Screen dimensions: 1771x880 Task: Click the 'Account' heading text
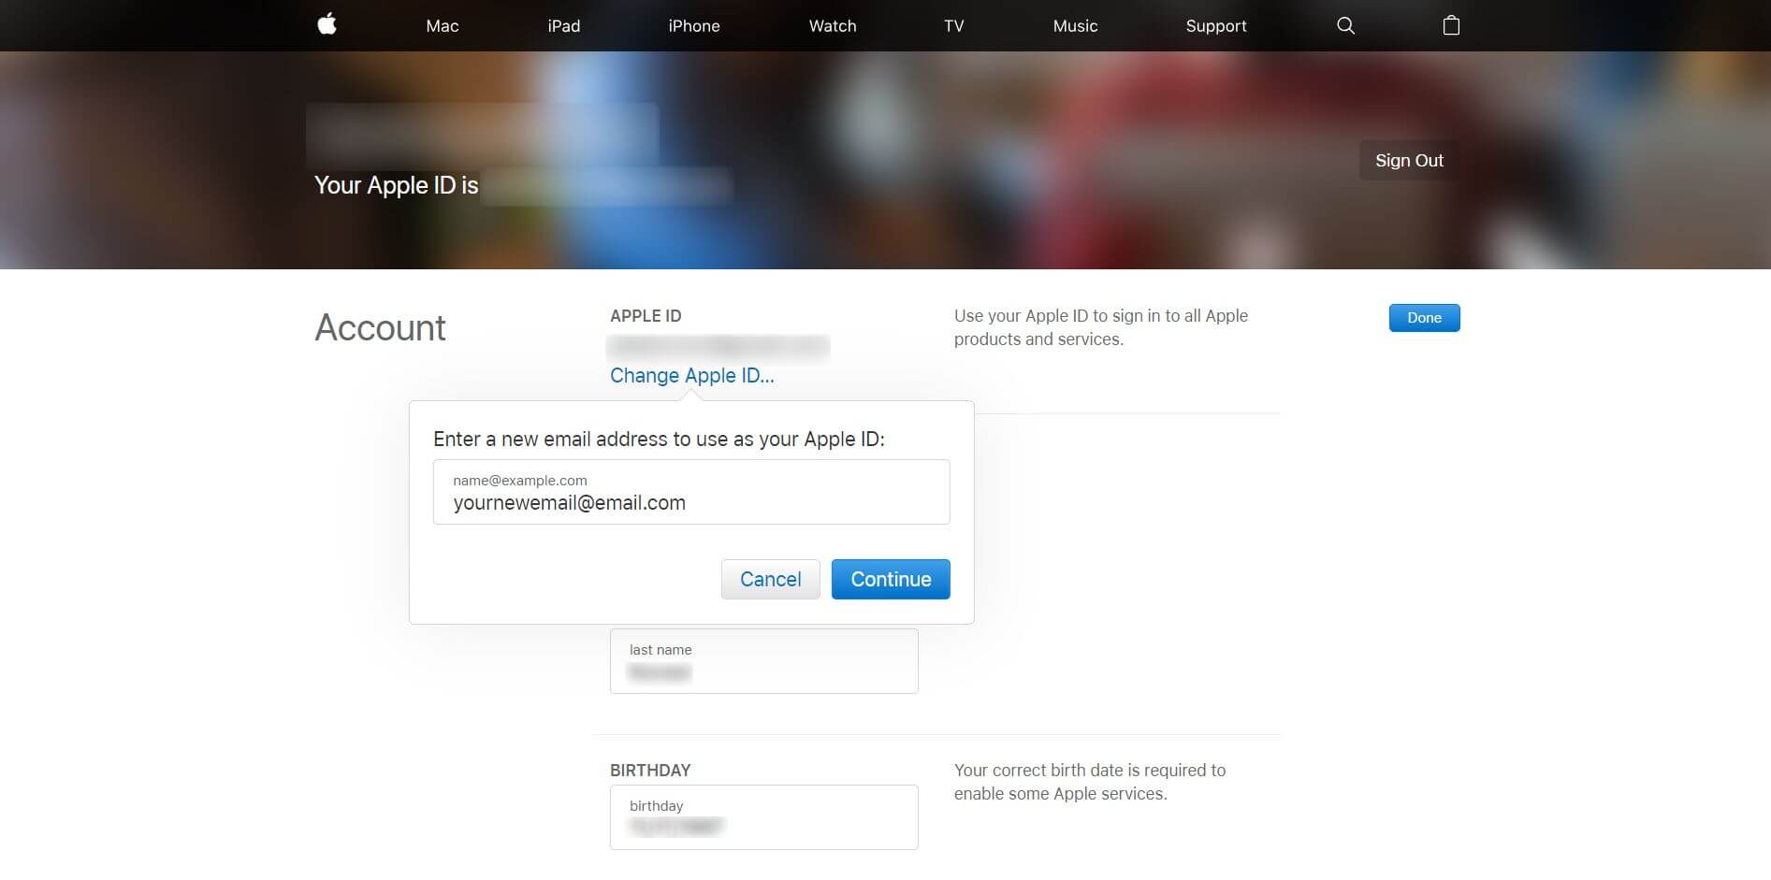380,327
